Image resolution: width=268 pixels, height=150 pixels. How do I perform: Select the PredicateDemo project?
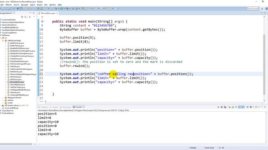pyautogui.click(x=8, y=113)
